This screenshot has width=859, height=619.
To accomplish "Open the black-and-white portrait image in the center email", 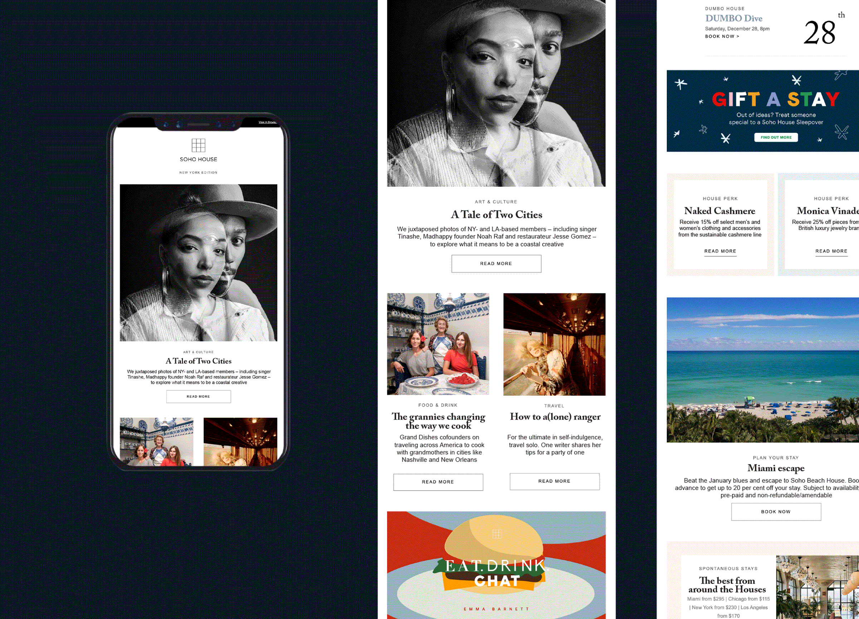I will click(x=496, y=93).
